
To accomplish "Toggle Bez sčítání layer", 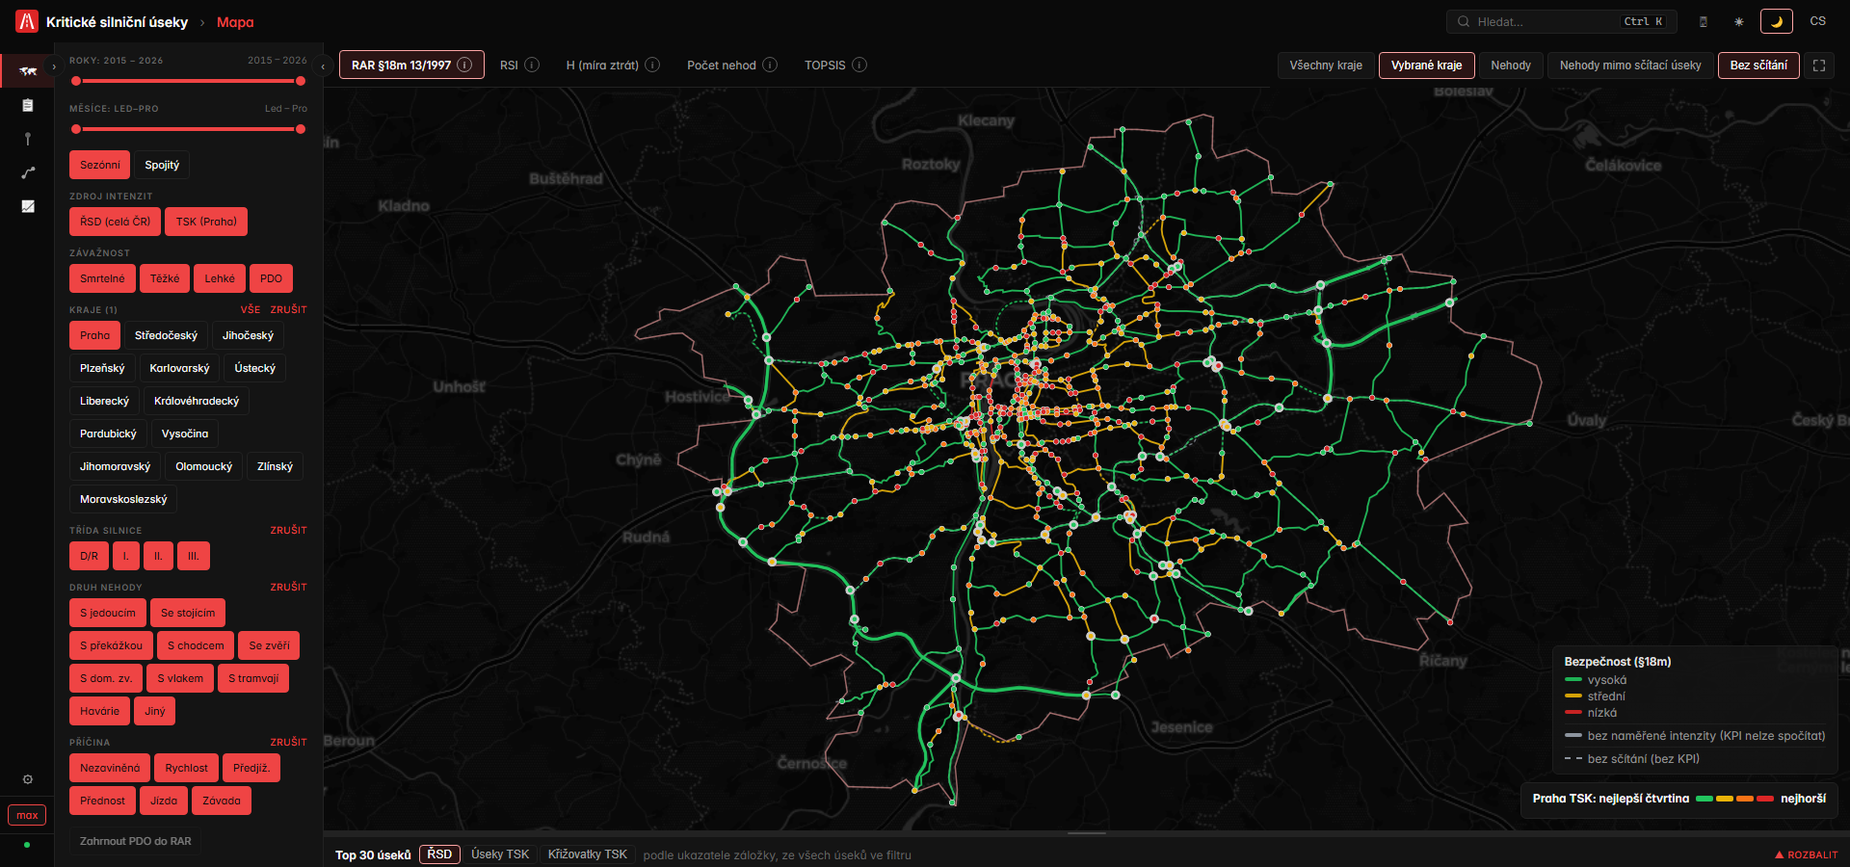I will (1758, 66).
